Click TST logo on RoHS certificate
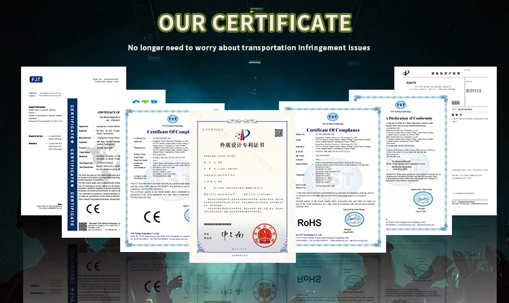The image size is (509, 303). click(333, 117)
